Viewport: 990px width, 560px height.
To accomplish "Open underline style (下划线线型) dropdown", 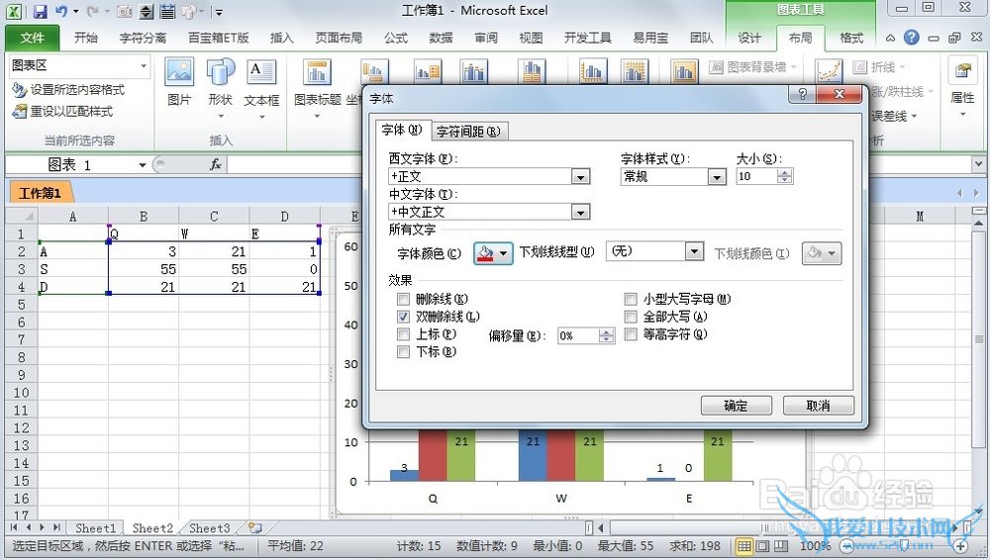I will 695,251.
